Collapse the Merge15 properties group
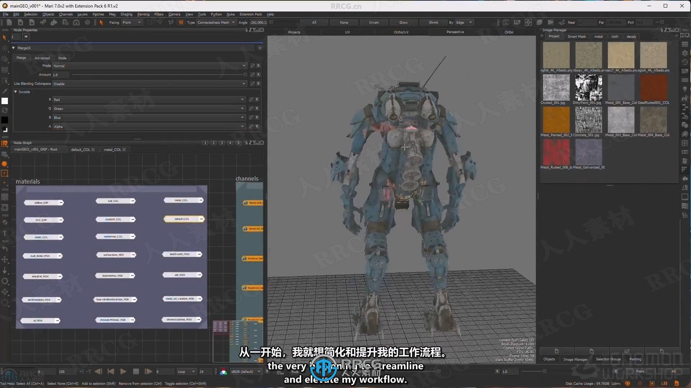 (x=13, y=48)
